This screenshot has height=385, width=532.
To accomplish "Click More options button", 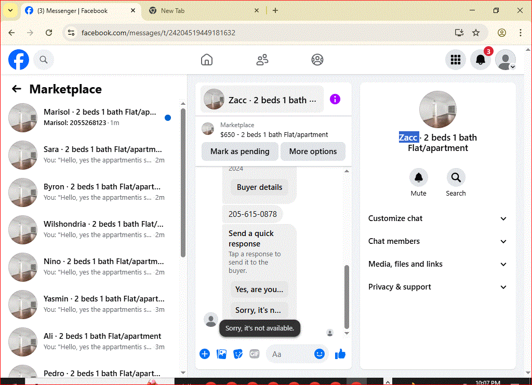I will point(313,152).
